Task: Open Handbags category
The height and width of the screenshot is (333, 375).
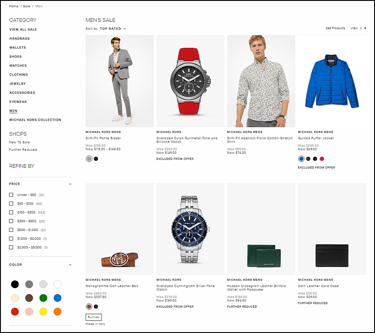Action: [19, 38]
